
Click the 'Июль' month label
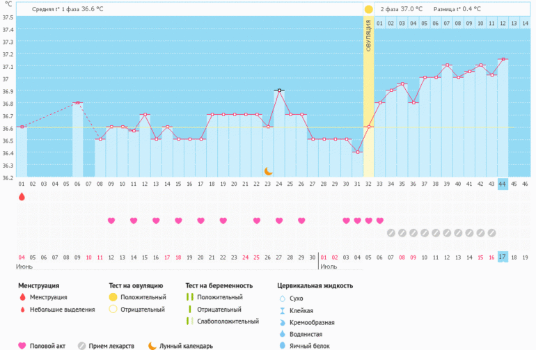point(329,267)
